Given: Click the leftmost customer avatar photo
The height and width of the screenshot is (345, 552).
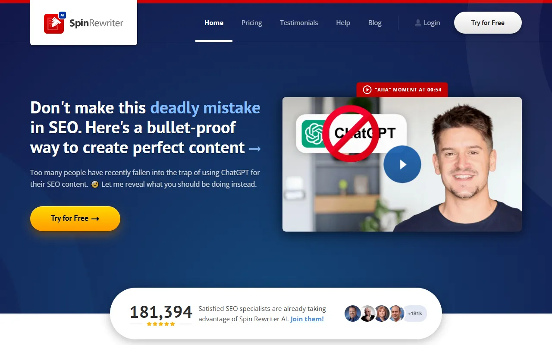Looking at the screenshot, I should [x=352, y=314].
